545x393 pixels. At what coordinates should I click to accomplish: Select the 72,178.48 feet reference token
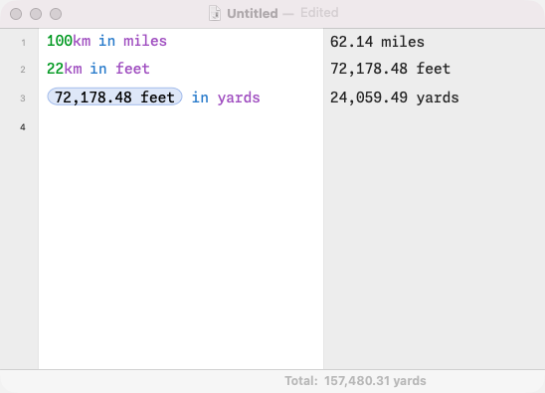(x=114, y=98)
